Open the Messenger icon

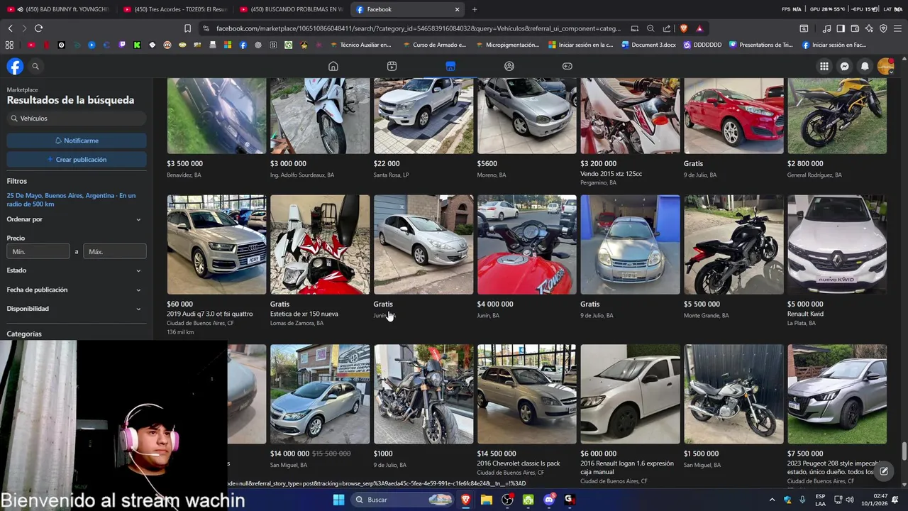tap(844, 66)
